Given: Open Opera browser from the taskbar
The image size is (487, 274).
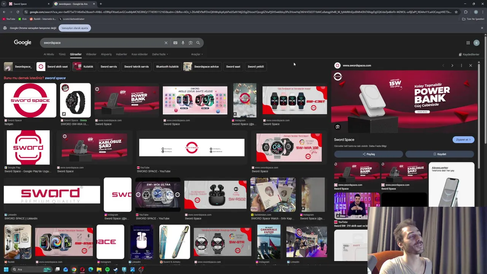Looking at the screenshot, I should tap(82, 269).
